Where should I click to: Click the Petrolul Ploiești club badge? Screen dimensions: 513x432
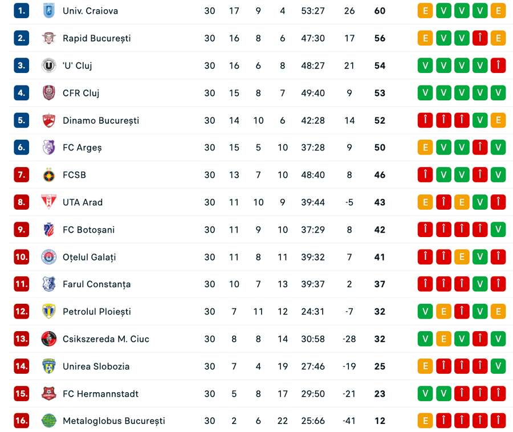(x=48, y=312)
